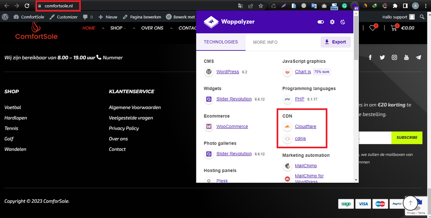This screenshot has width=431, height=218.
Task: Toggle the Wappalyzer enable switch
Action: [321, 22]
